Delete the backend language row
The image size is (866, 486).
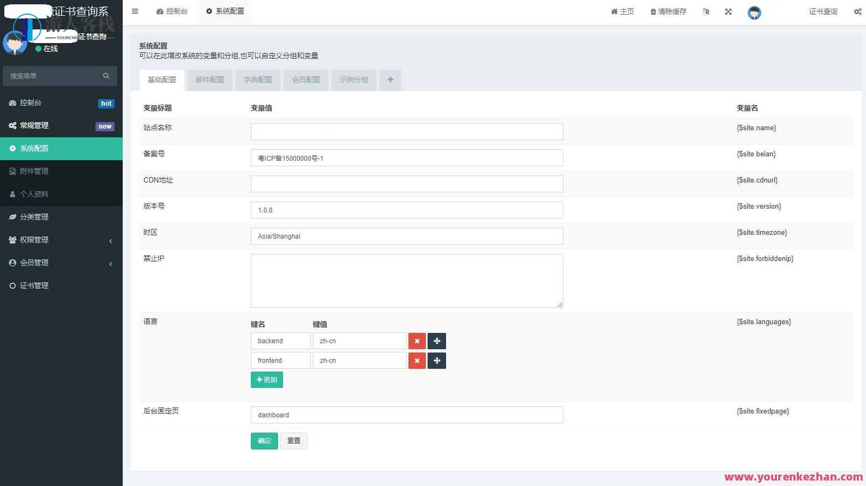(417, 341)
